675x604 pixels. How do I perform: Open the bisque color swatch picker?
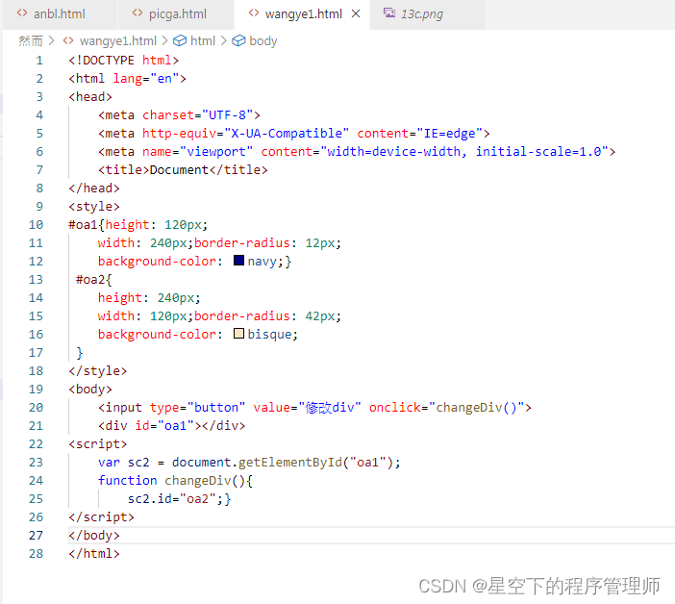(x=238, y=334)
